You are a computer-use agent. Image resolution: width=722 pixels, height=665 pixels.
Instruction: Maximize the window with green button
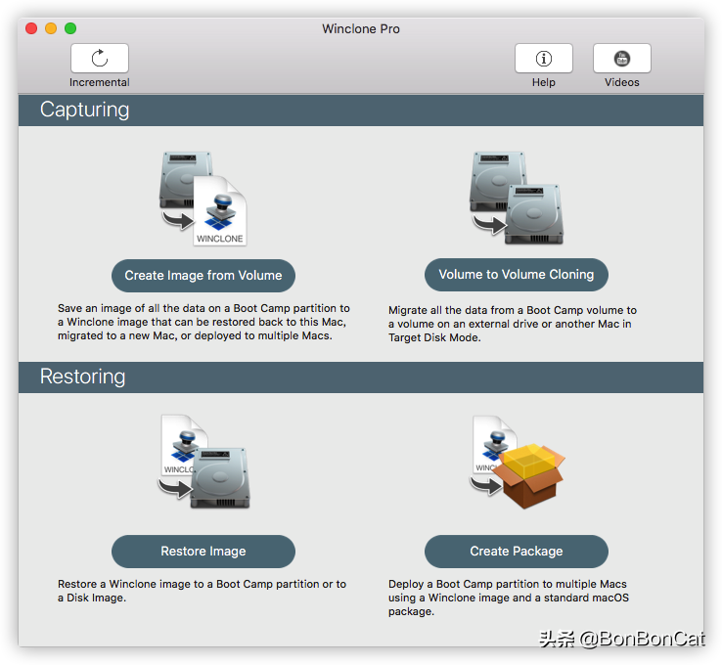(x=70, y=28)
